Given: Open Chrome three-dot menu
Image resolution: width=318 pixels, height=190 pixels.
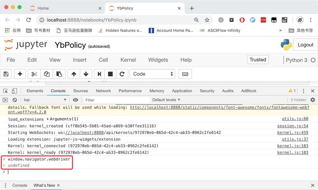Looking at the screenshot, I should pyautogui.click(x=310, y=20).
